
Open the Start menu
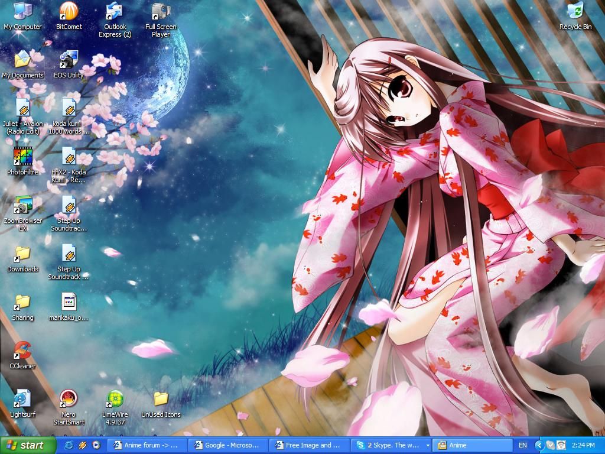[28, 445]
